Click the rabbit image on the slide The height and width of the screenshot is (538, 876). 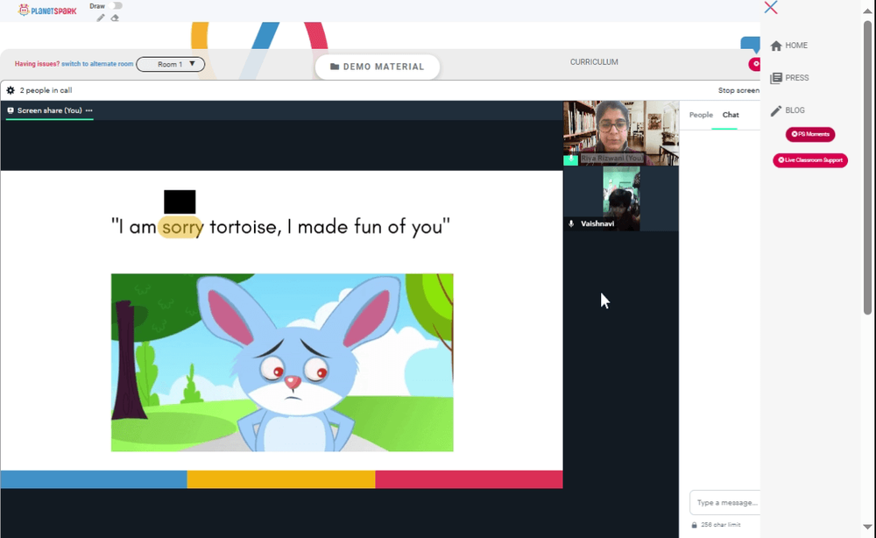tap(282, 362)
